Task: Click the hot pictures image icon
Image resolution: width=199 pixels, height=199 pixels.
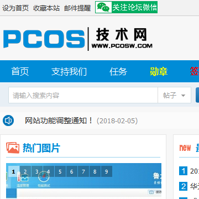Action: coord(13,148)
